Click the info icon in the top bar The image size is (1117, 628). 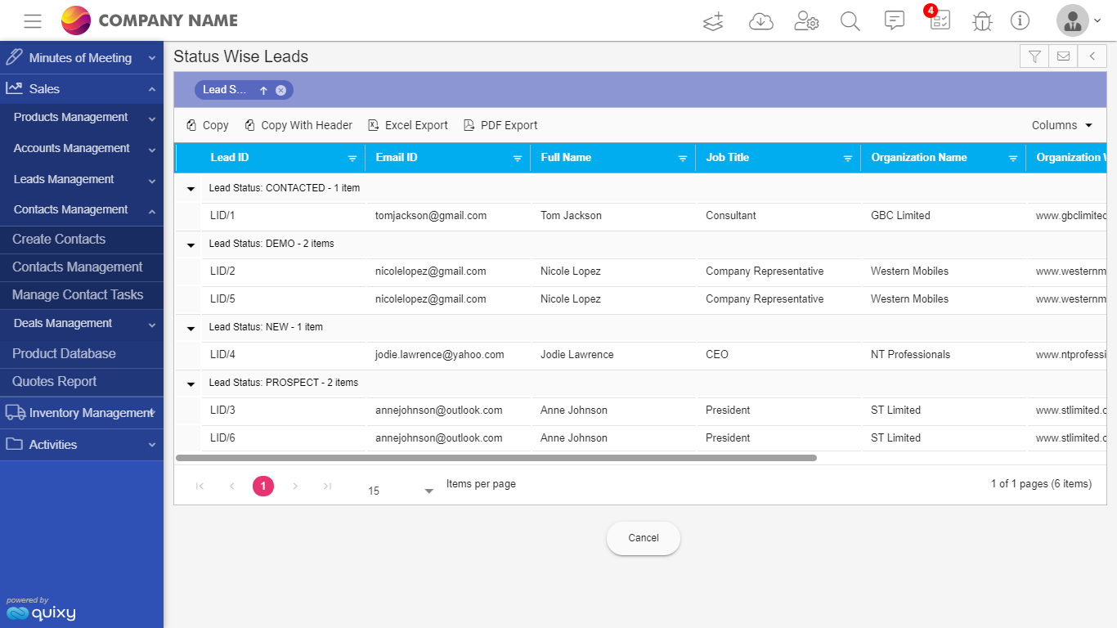point(1020,20)
